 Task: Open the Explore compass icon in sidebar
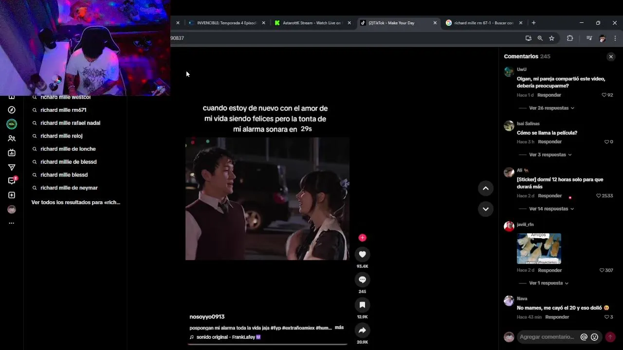tap(12, 110)
